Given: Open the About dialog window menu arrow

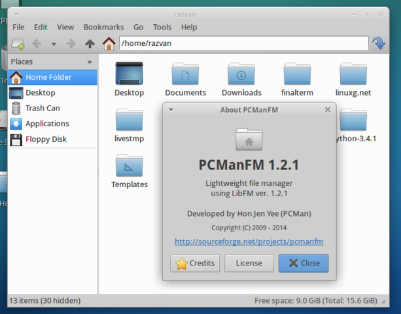Looking at the screenshot, I should tap(171, 110).
